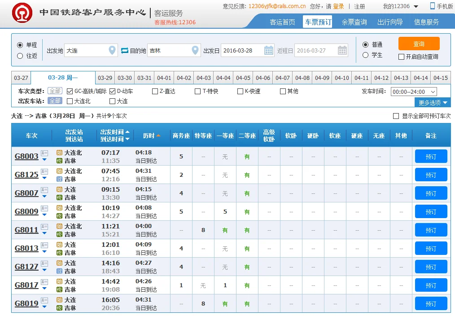The image size is (455, 333).
Task: Click the orange 查询 search button
Action: pos(419,44)
